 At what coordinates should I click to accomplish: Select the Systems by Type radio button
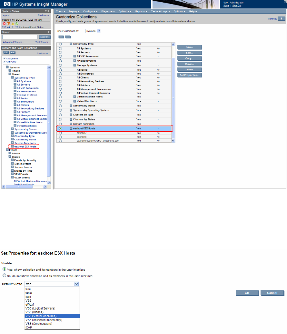tap(61, 44)
